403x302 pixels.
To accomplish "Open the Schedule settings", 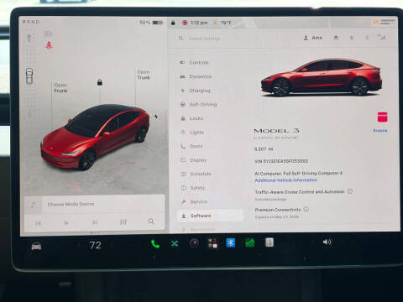I will coord(196,174).
